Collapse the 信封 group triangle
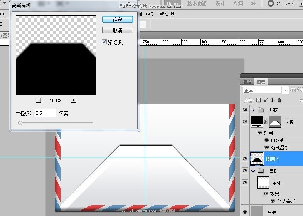The width and height of the screenshot is (303, 216). point(253,171)
